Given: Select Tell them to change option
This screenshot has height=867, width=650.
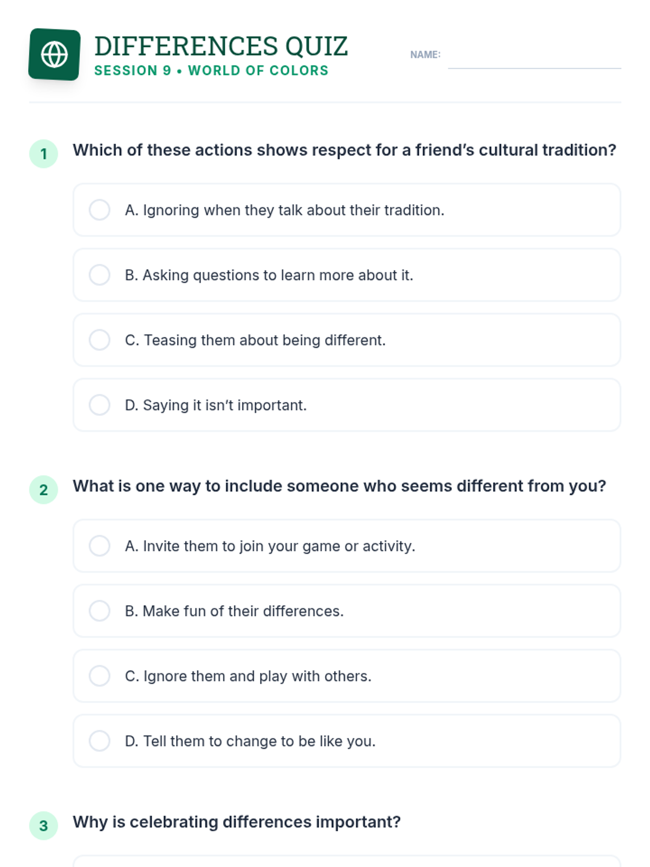Looking at the screenshot, I should coord(100,741).
